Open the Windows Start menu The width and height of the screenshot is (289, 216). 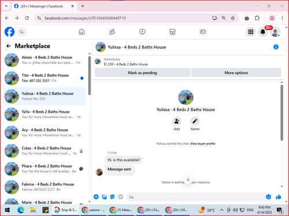8,210
